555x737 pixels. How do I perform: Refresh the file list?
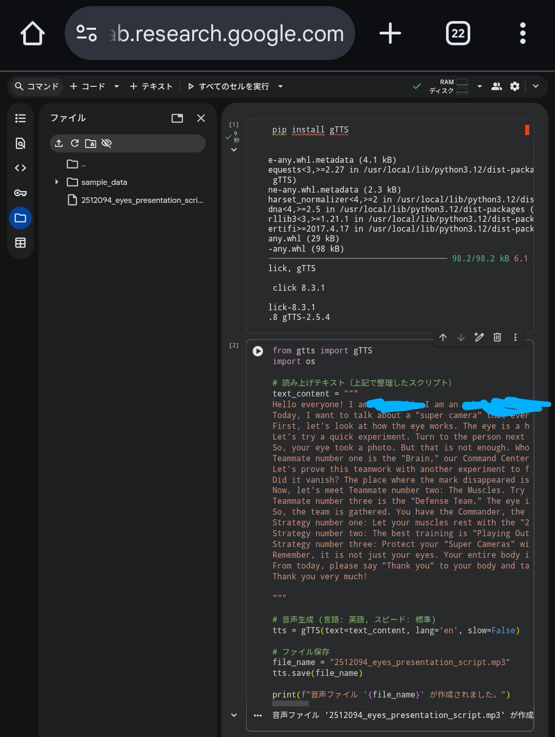(x=75, y=143)
